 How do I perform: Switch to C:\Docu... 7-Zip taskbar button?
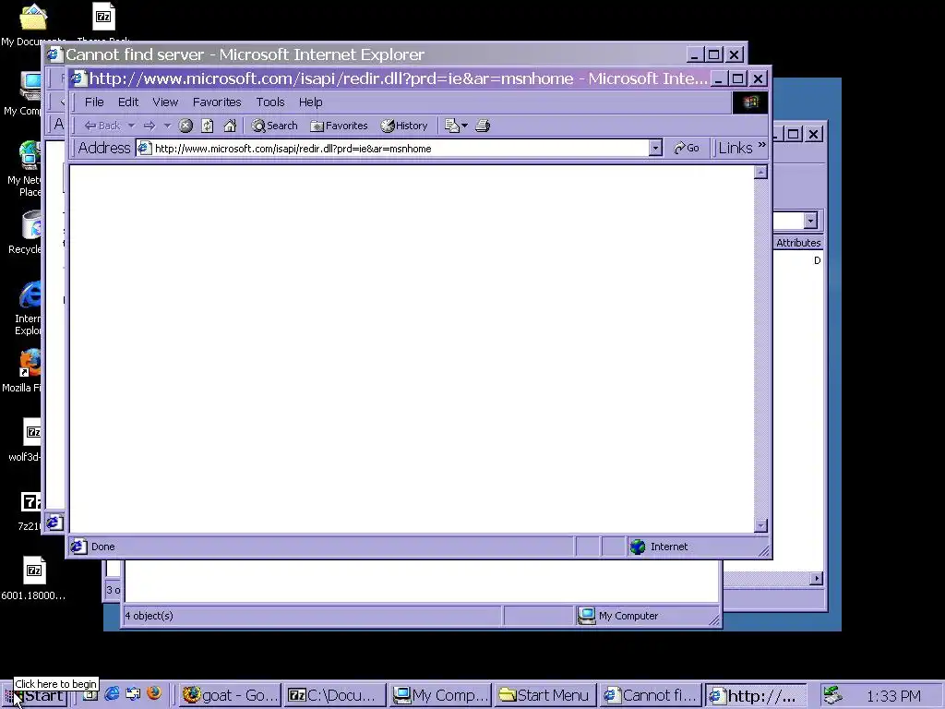(x=334, y=696)
